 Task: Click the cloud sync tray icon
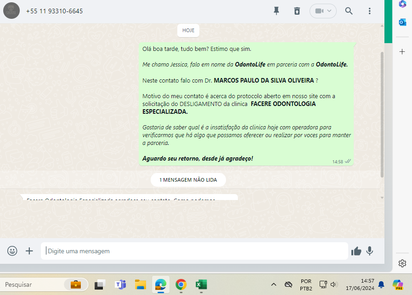(288, 284)
